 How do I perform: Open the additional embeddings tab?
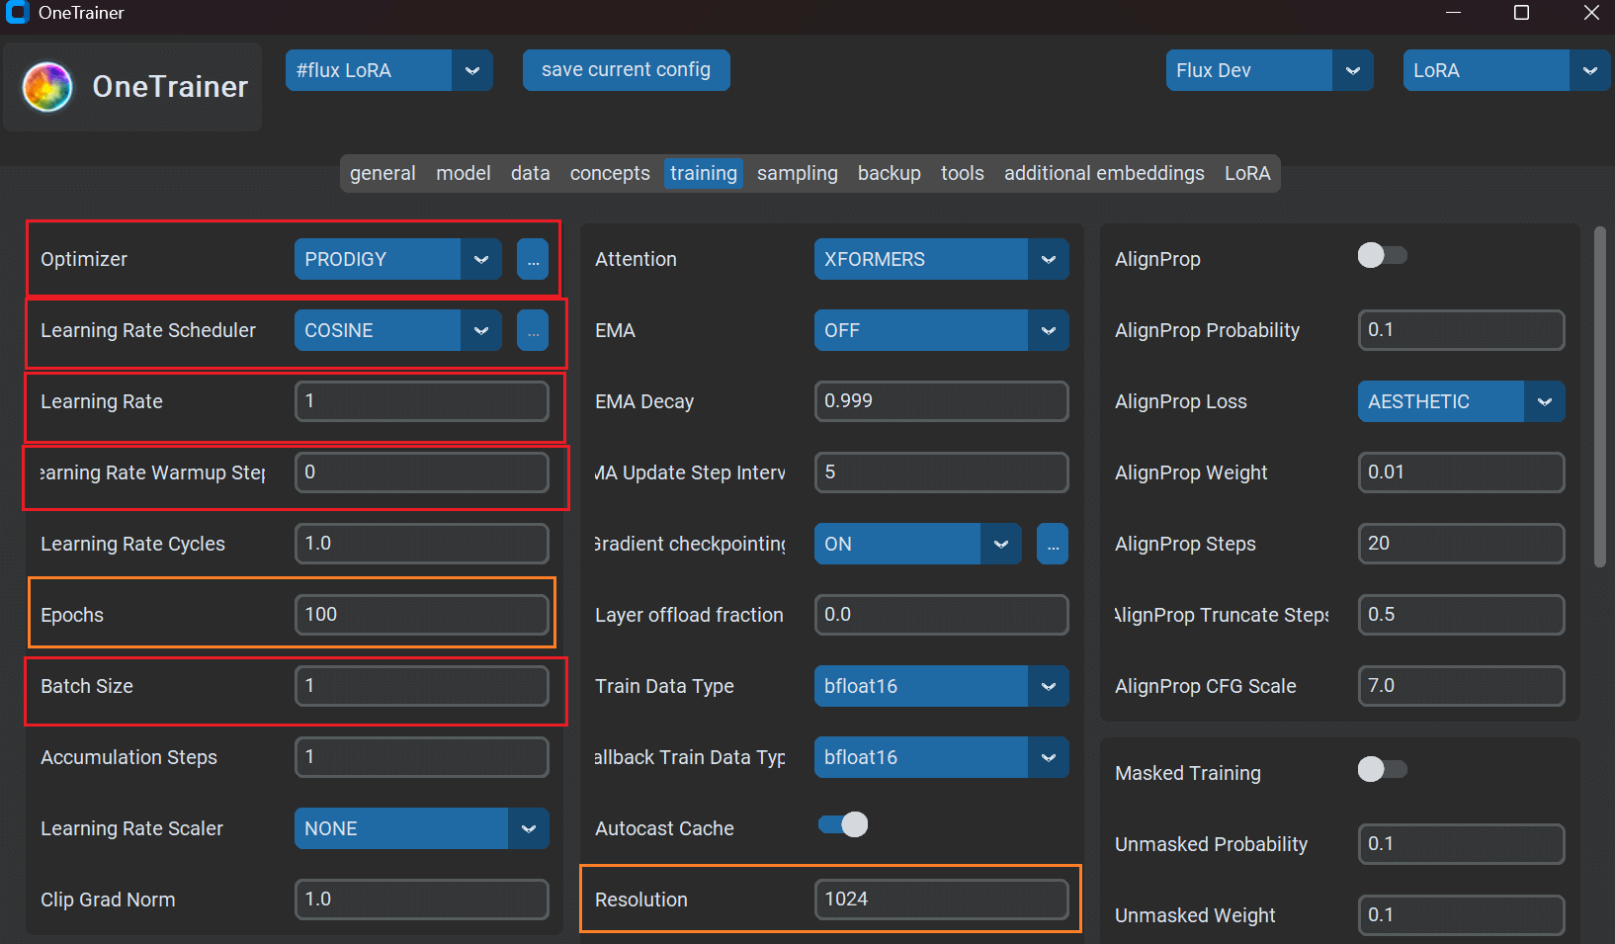pyautogui.click(x=1104, y=173)
